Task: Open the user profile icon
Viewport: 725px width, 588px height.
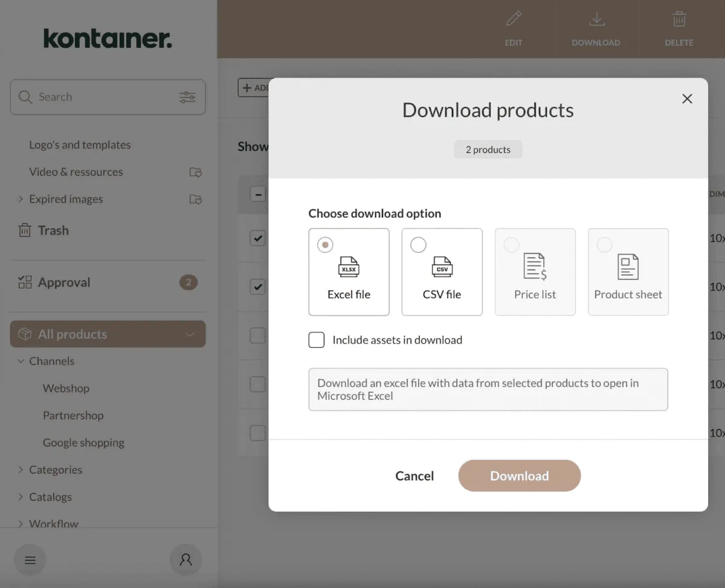Action: click(x=185, y=560)
